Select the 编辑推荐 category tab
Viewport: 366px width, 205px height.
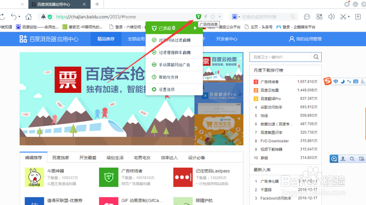click(x=34, y=158)
